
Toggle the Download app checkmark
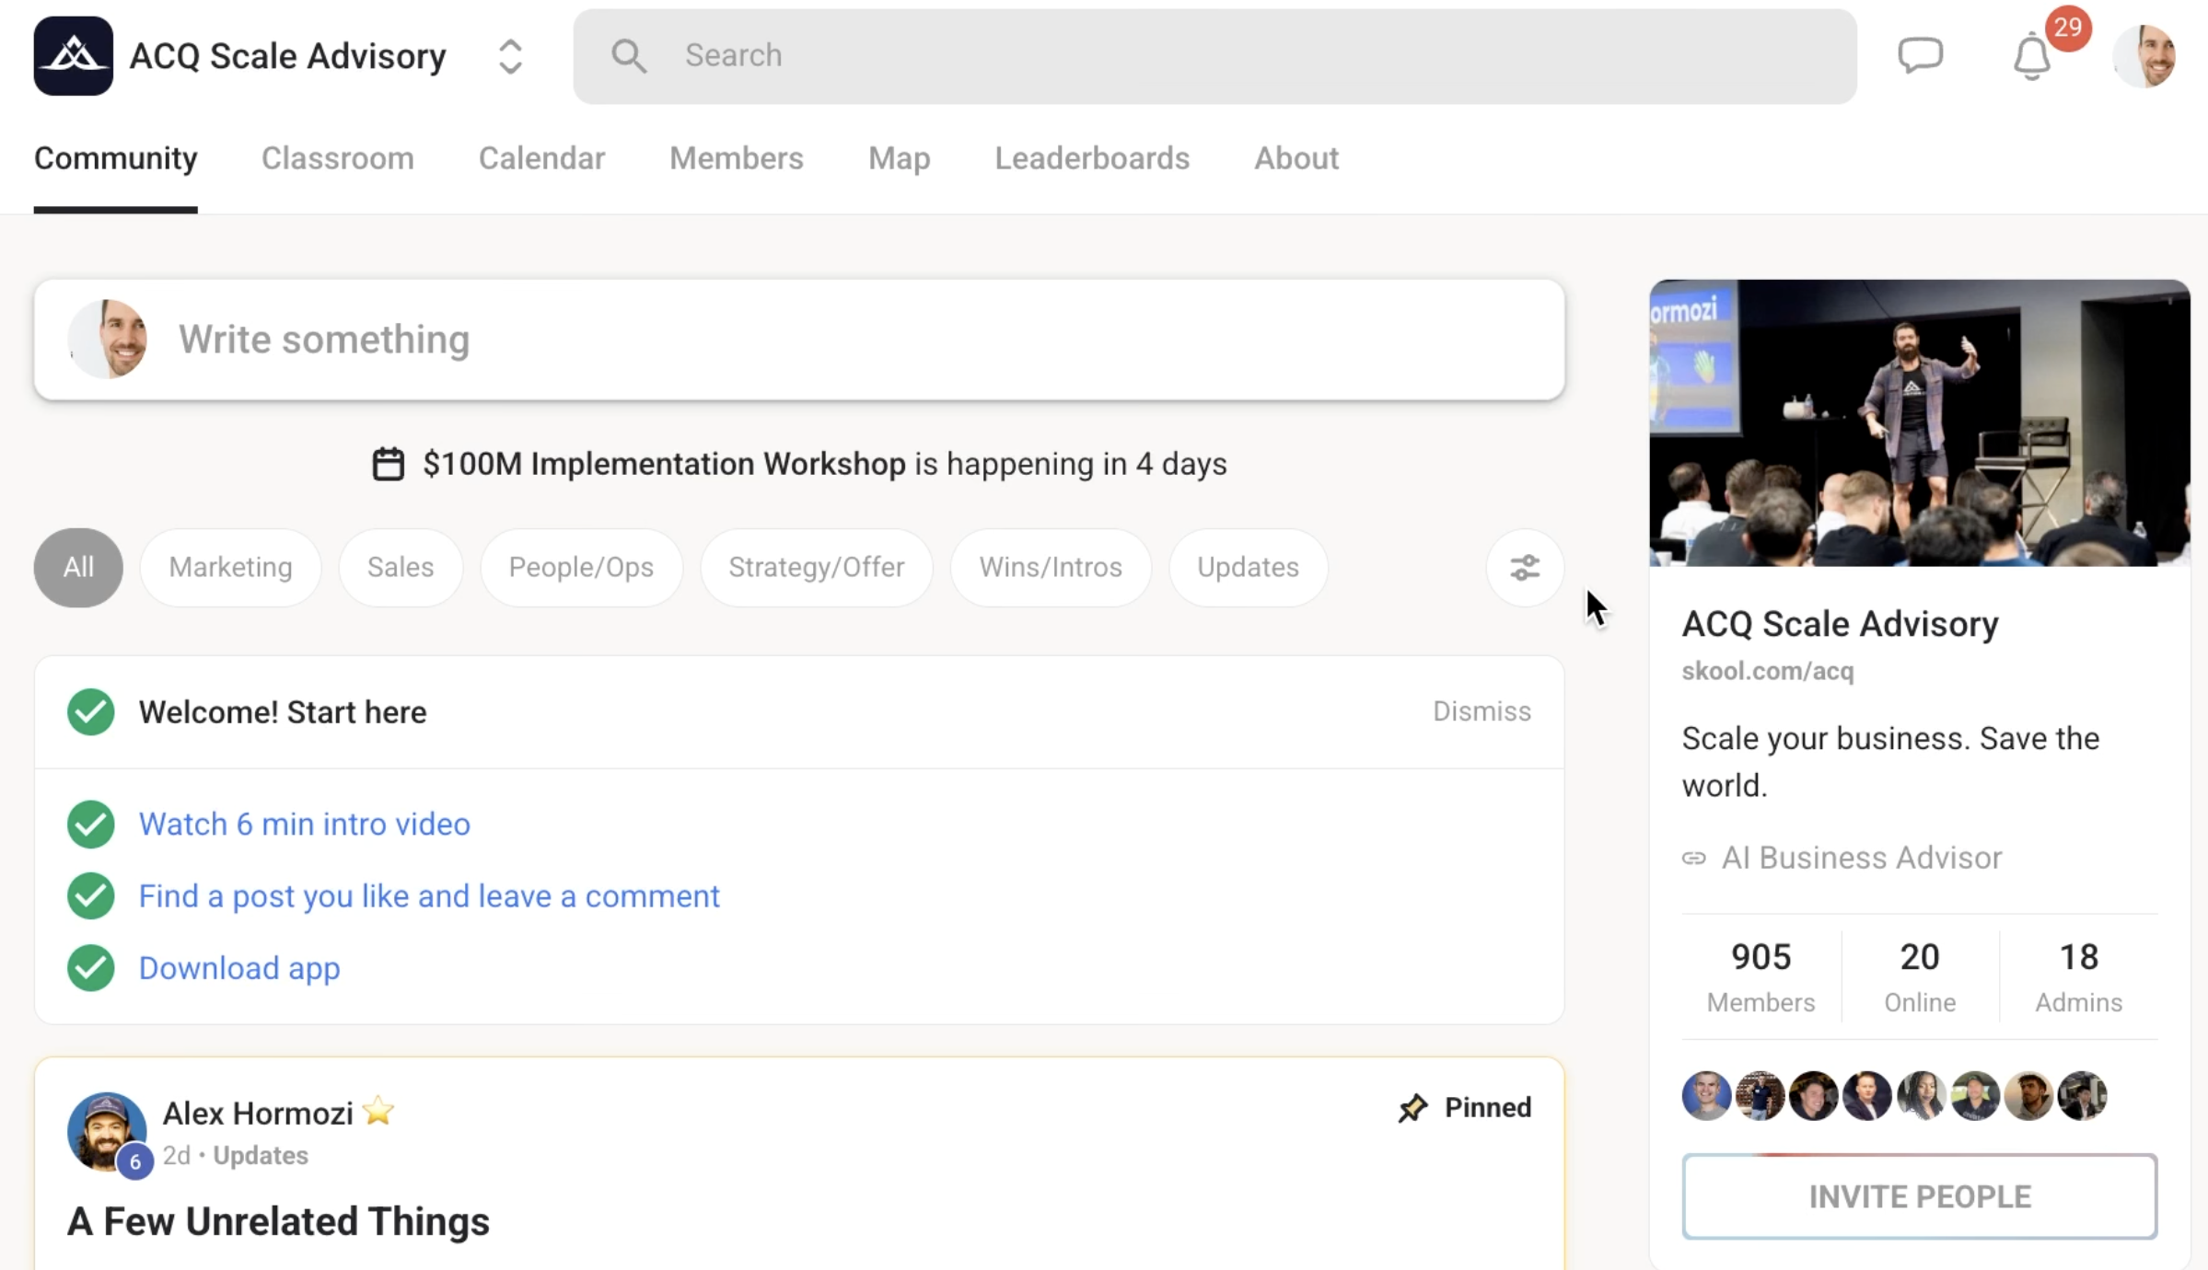coord(90,968)
